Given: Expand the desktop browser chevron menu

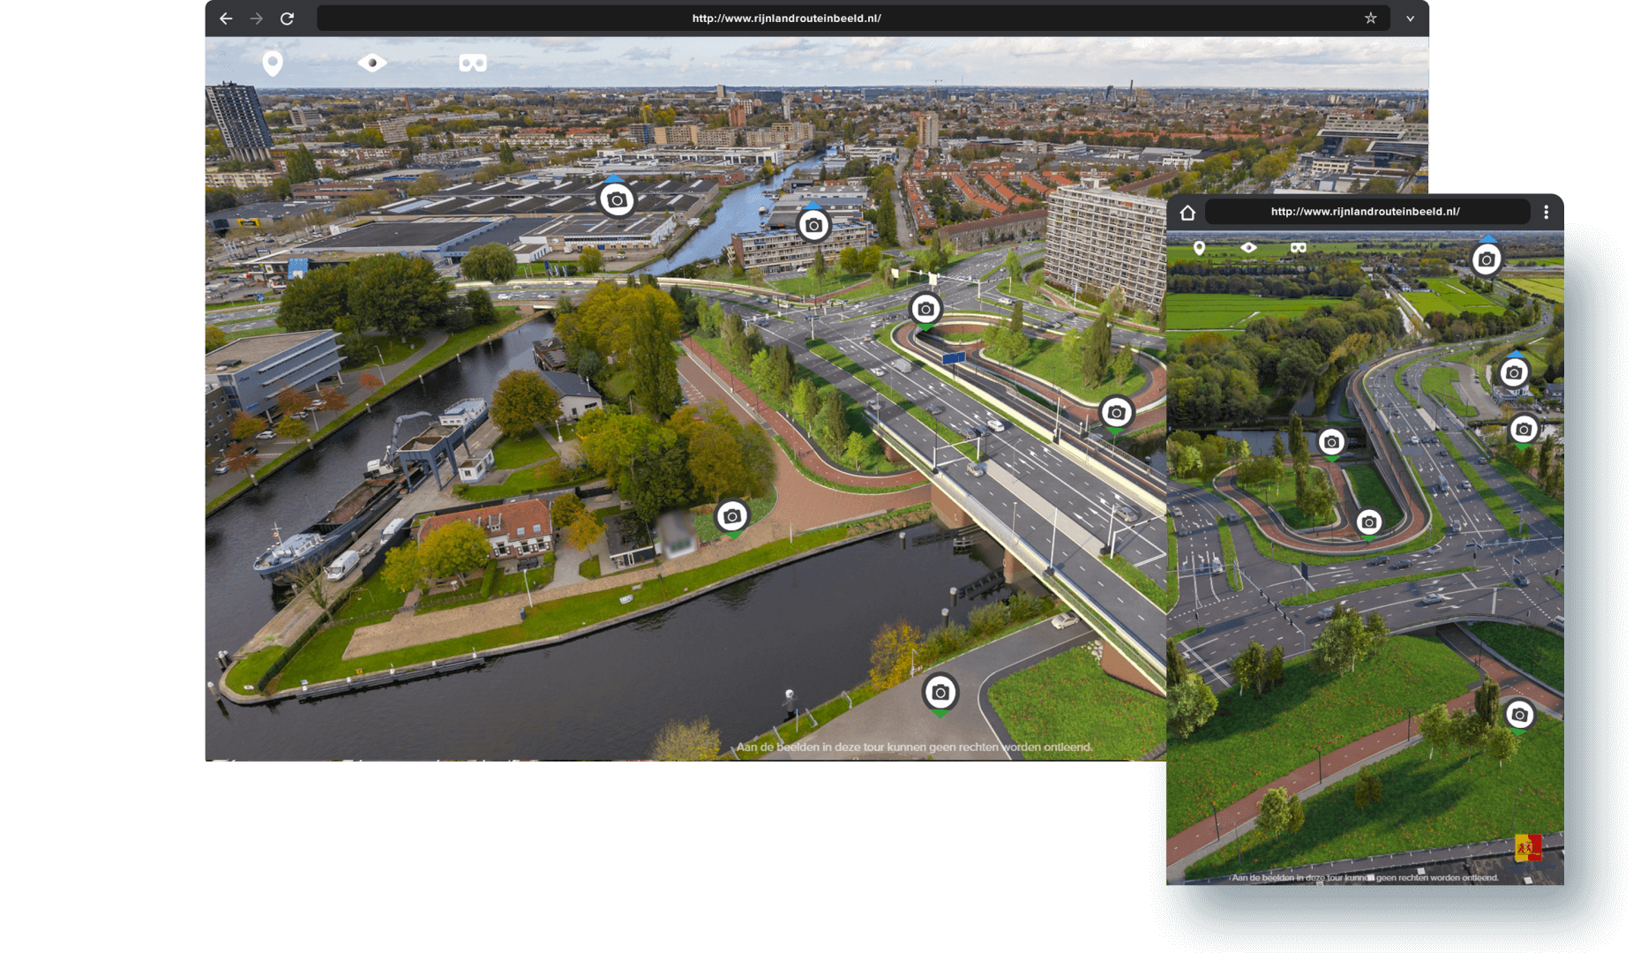Looking at the screenshot, I should coord(1410,19).
